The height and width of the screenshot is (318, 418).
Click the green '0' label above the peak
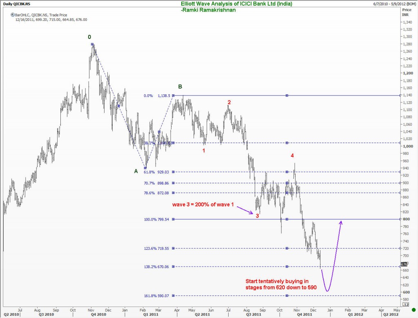pyautogui.click(x=89, y=37)
